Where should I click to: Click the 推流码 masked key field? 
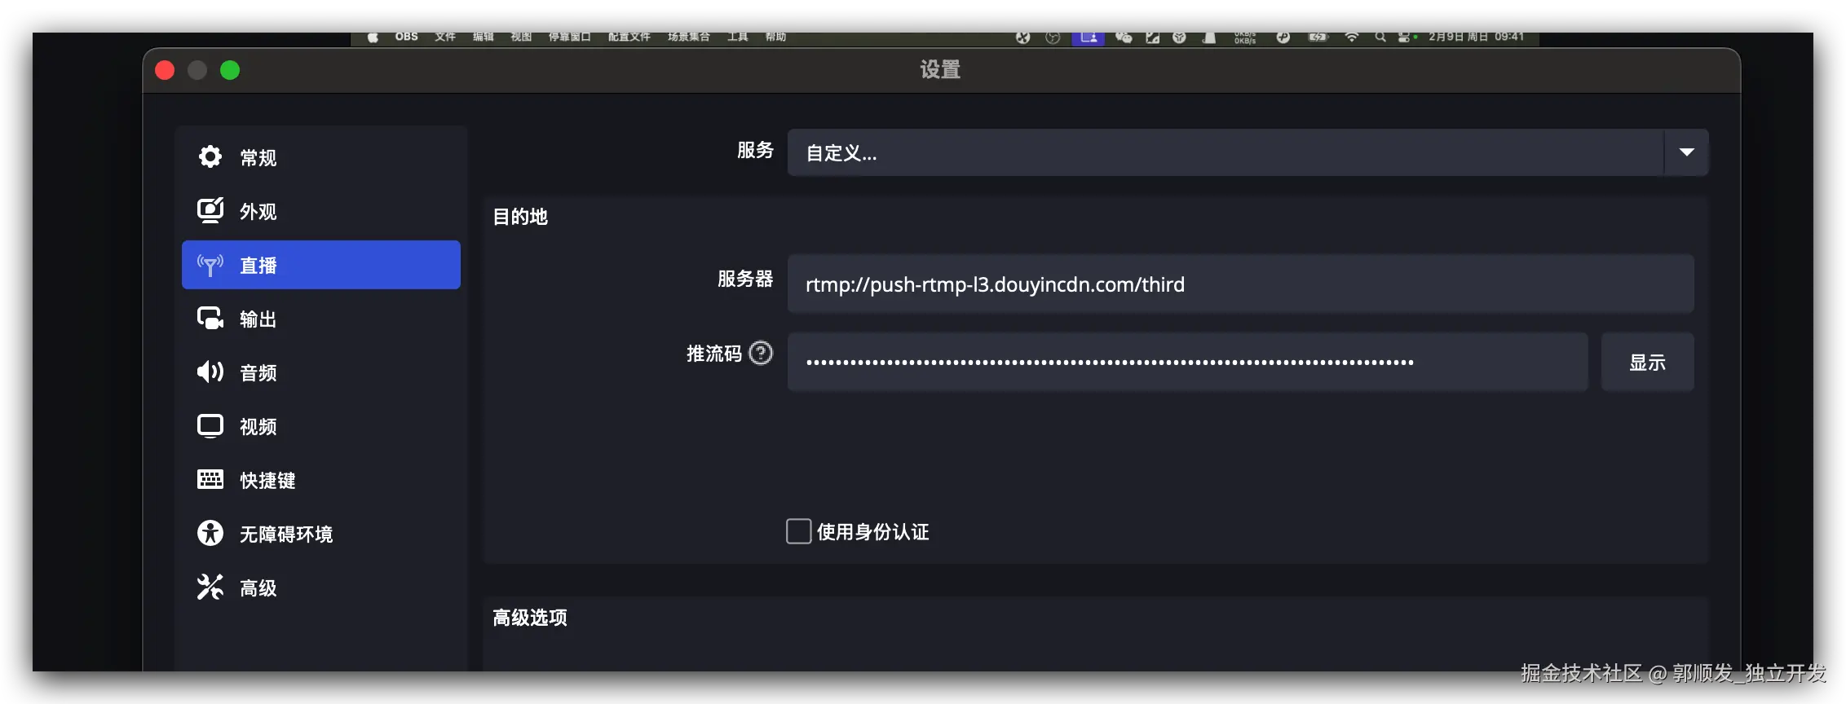click(x=1187, y=362)
